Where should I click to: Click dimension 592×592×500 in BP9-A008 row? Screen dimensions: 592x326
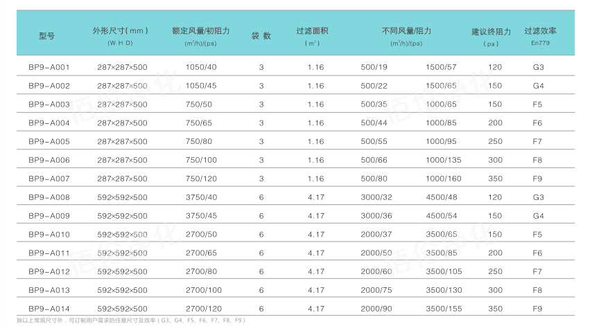tap(122, 197)
